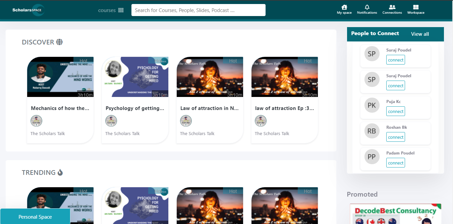Screen dimensions: 453x224
Task: Click the flame icon beside TRENDING
Action: pyautogui.click(x=60, y=173)
